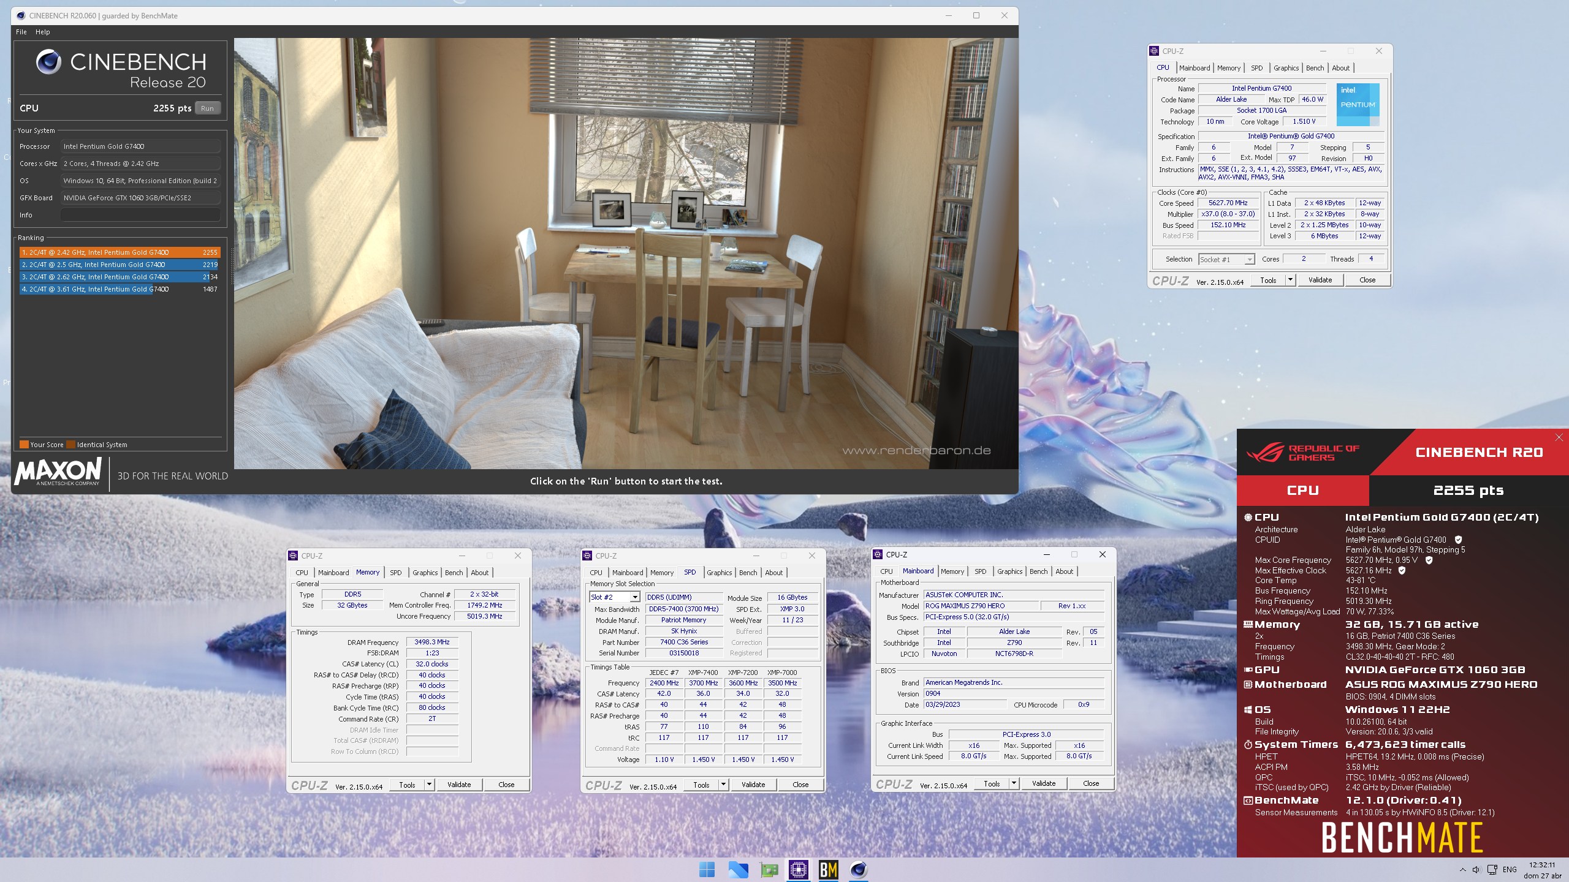Image resolution: width=1569 pixels, height=882 pixels.
Task: Open the File menu in Cinebench
Action: 21,32
